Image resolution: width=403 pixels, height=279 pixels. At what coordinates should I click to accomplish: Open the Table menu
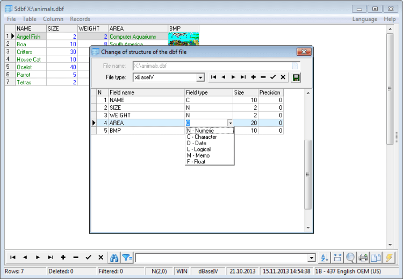tap(30, 19)
